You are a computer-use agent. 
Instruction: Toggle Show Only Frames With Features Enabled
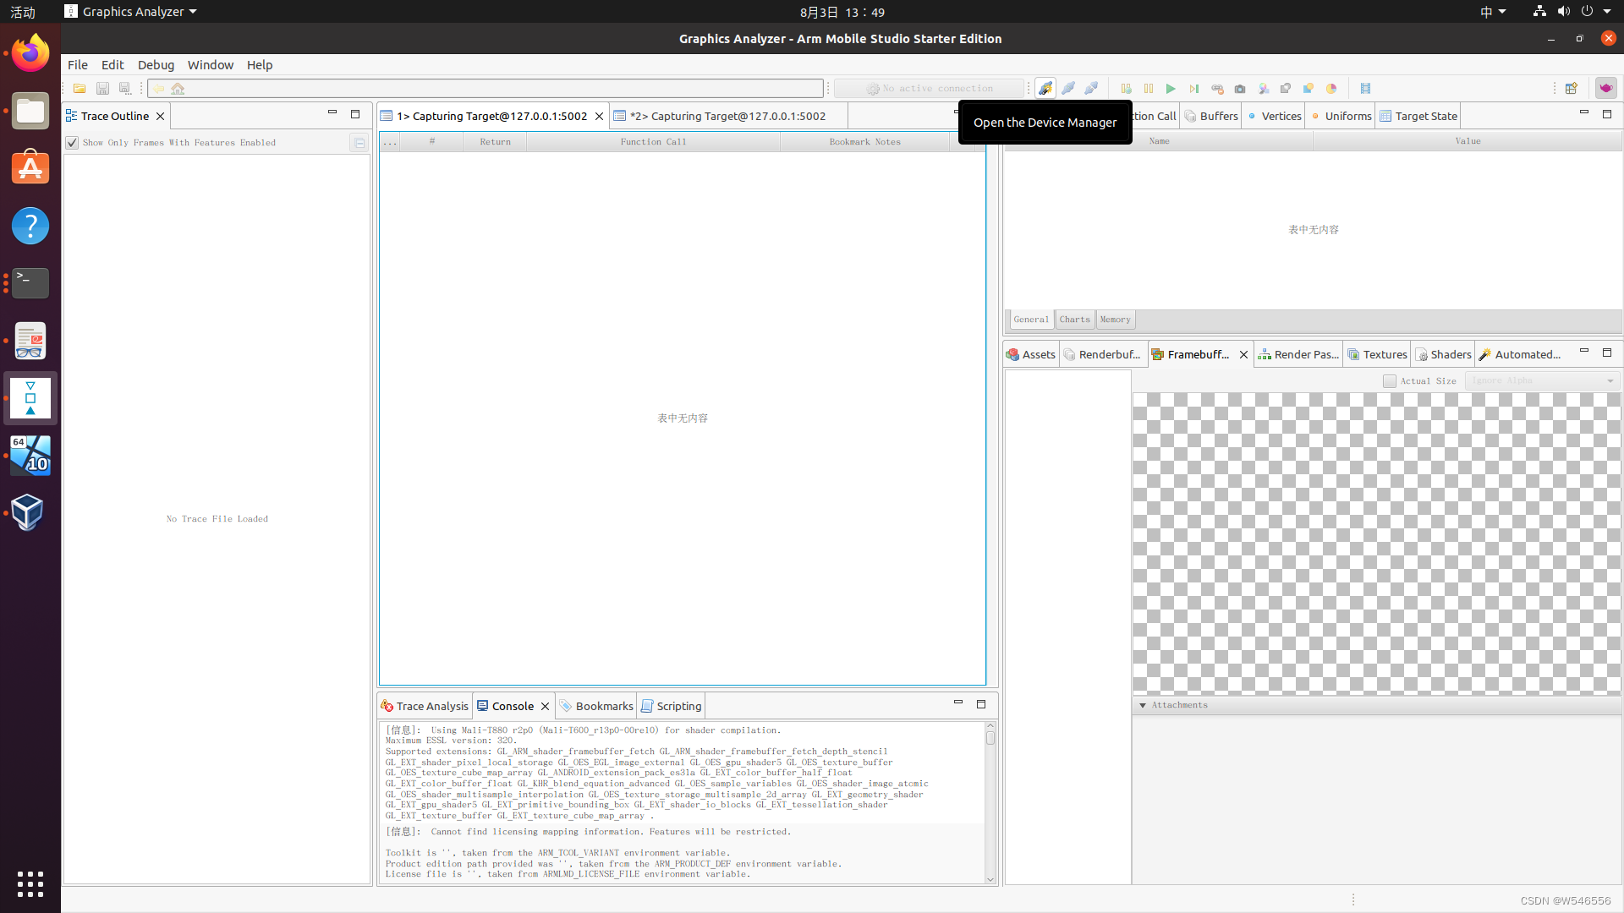coord(72,142)
